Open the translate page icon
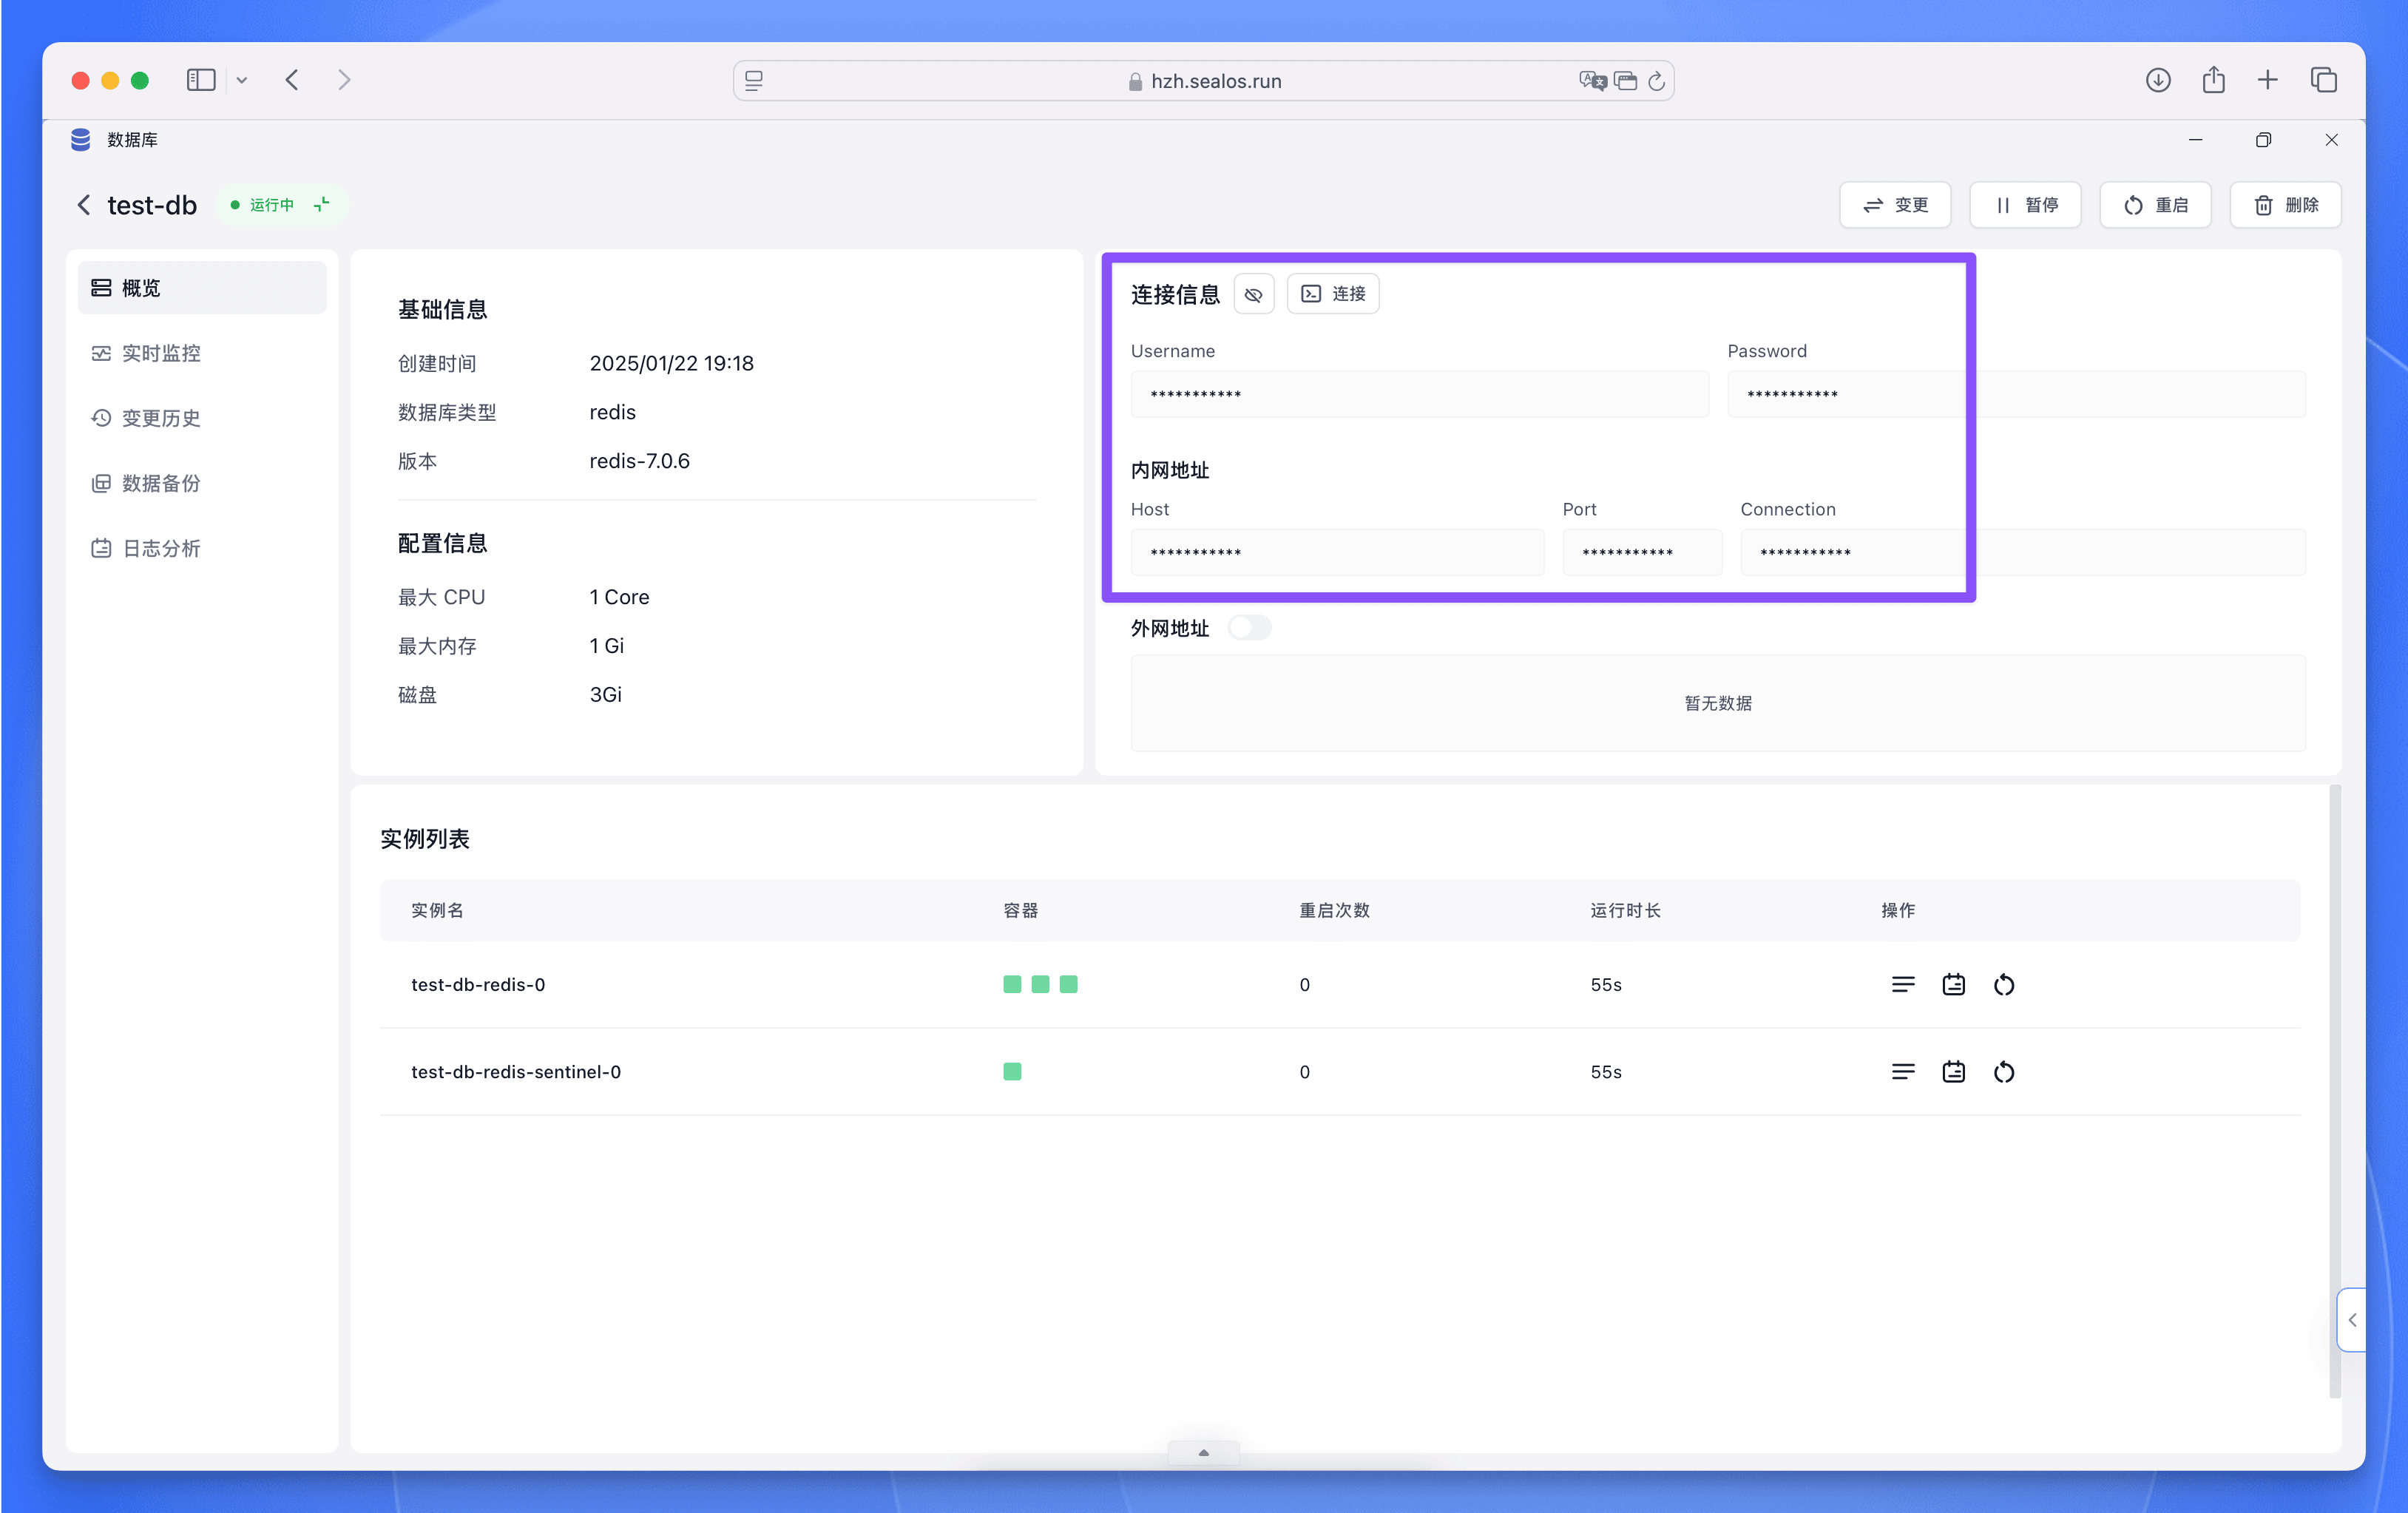Image resolution: width=2408 pixels, height=1513 pixels. (x=1593, y=81)
